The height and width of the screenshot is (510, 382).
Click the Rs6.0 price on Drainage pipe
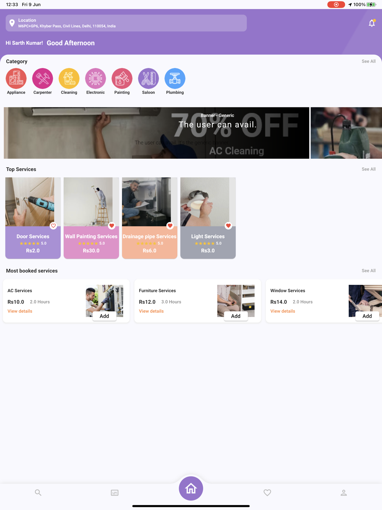click(x=150, y=251)
